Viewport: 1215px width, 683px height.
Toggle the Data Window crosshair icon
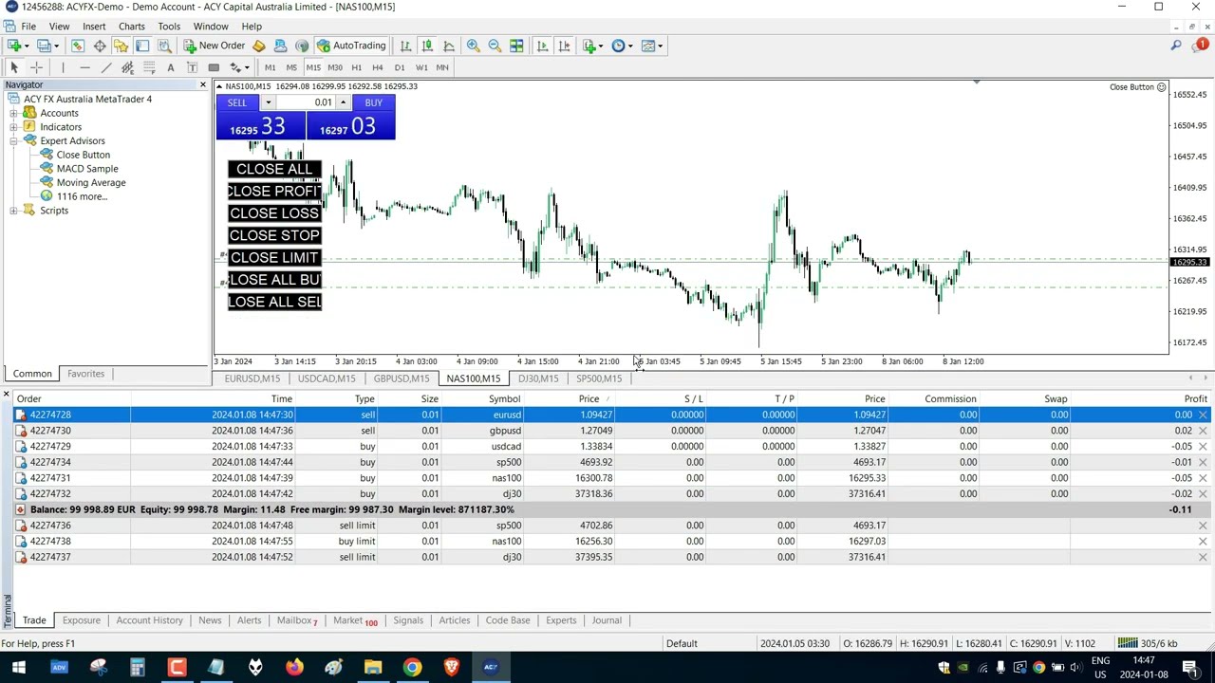(x=100, y=46)
